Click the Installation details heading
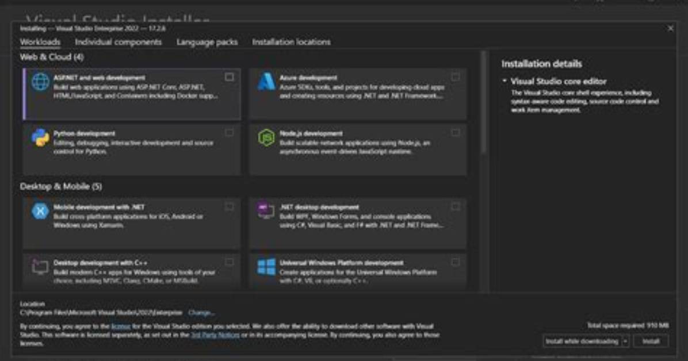 [541, 64]
